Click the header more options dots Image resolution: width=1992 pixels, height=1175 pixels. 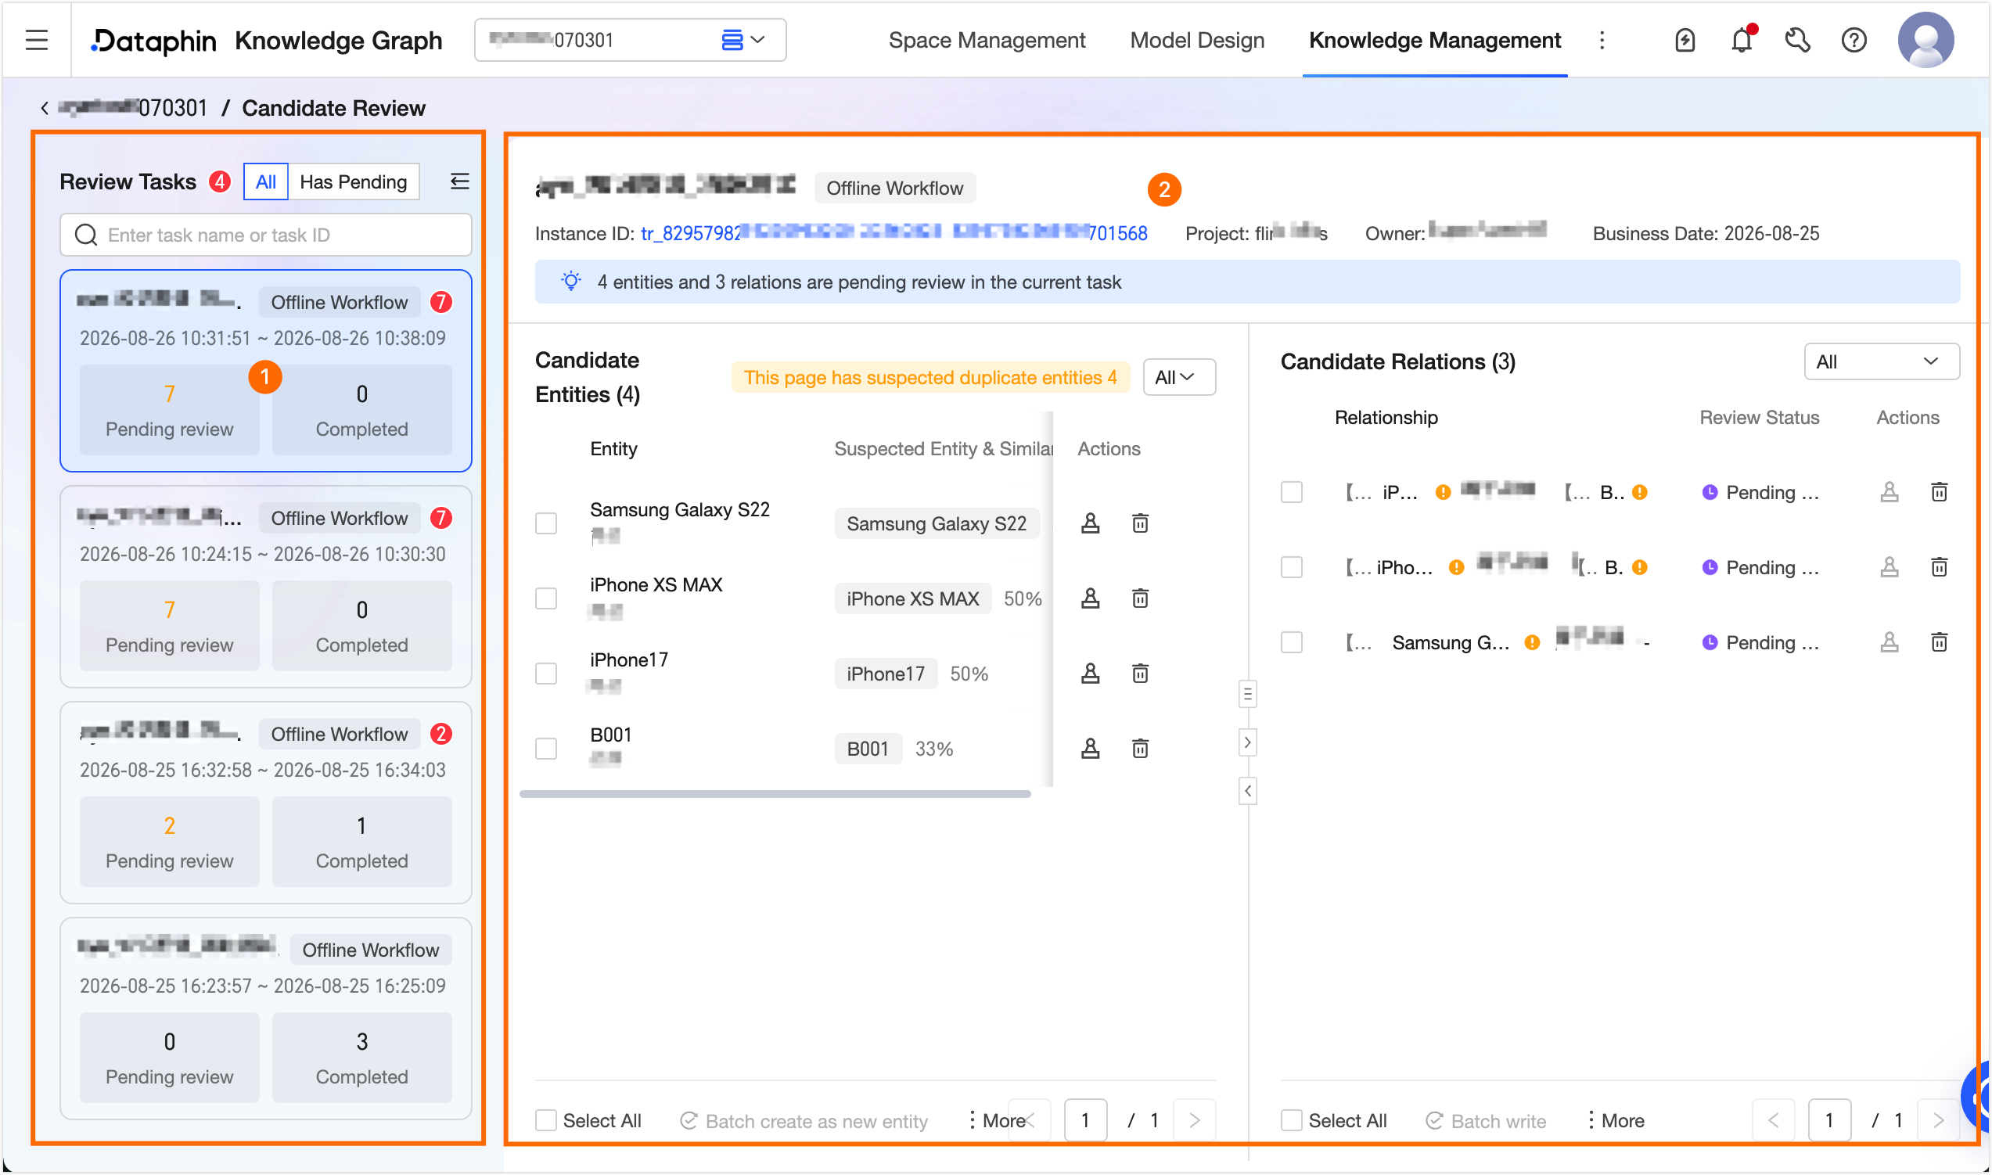tap(1602, 40)
